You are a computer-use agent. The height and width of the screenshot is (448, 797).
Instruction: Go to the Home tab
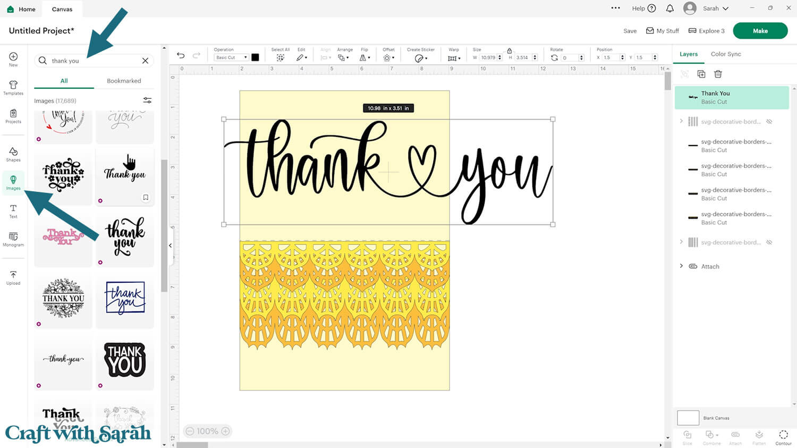[22, 9]
